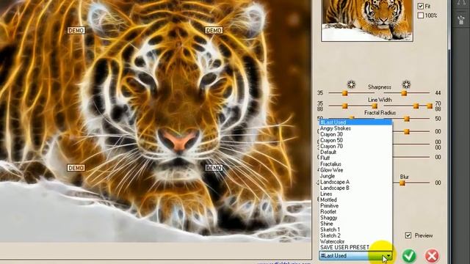Select the Primitive preset
The height and width of the screenshot is (264, 470).
pos(355,205)
